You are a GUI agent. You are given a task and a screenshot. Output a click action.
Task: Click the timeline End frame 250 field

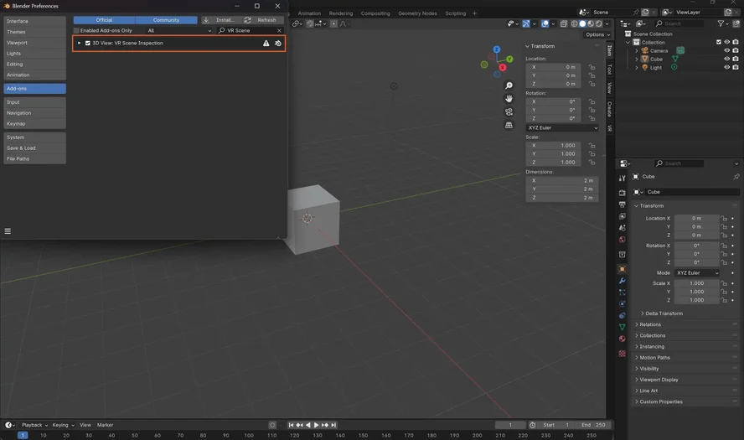pyautogui.click(x=593, y=425)
